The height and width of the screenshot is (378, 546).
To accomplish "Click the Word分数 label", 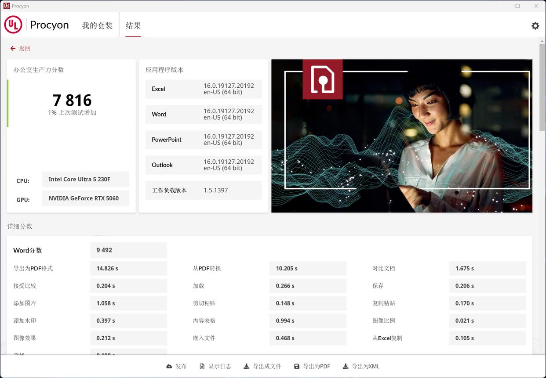I will tap(28, 250).
